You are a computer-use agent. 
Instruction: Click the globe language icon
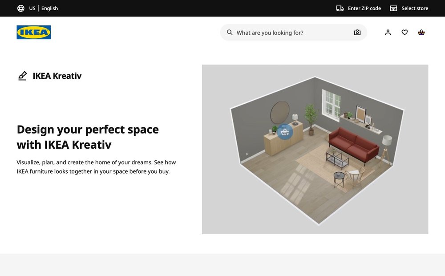(21, 8)
